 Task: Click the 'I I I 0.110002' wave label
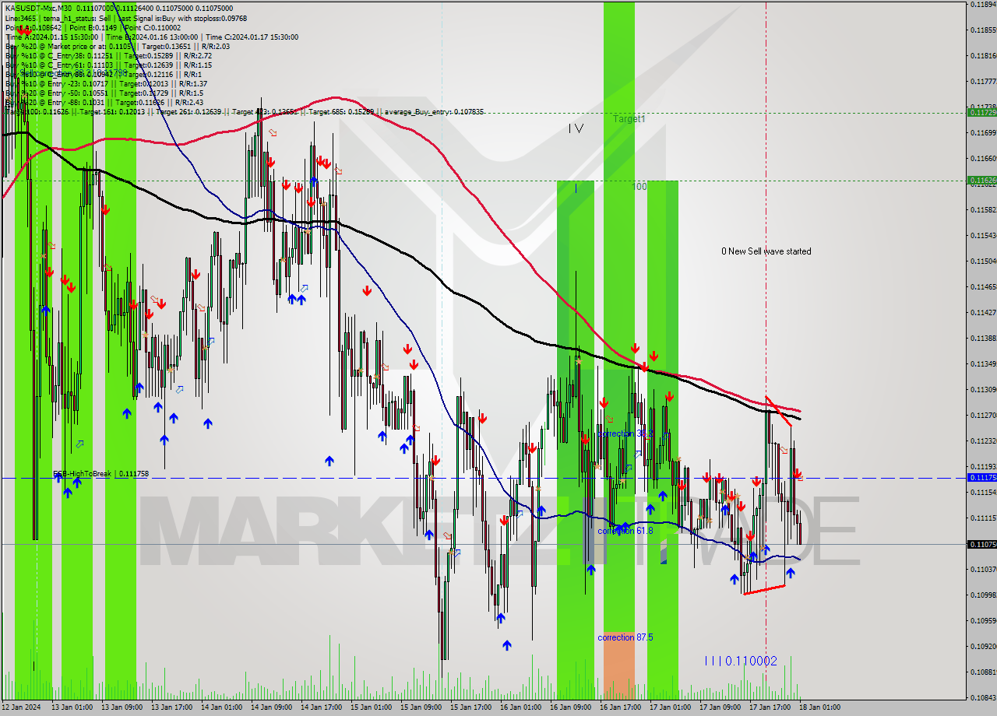point(740,661)
